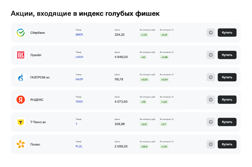Viewport: 252px width, 167px height.
Task: Click the price 305,86
Action: coord(120,124)
